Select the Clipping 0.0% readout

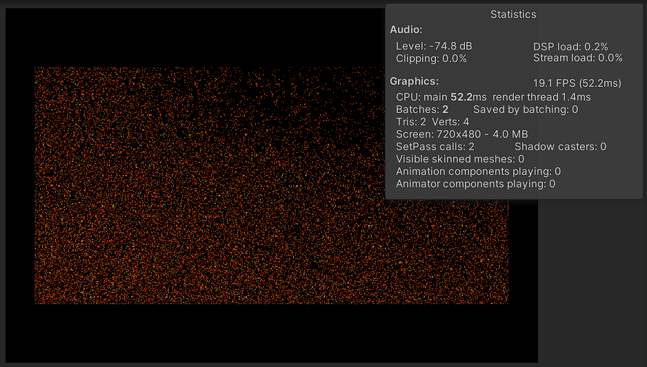431,59
